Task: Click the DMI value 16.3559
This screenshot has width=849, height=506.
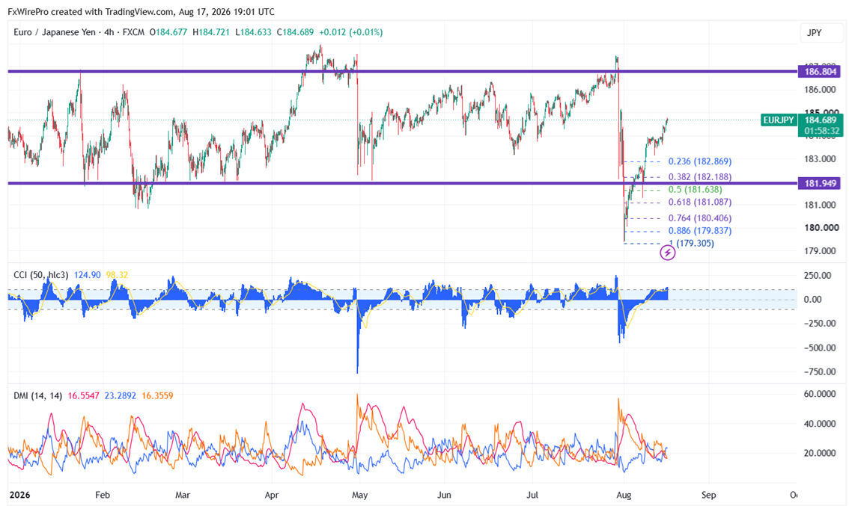Action: [x=157, y=395]
